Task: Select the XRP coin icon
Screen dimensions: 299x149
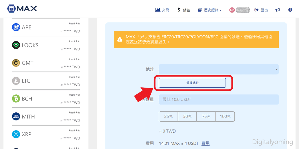Action: pyautogui.click(x=16, y=134)
